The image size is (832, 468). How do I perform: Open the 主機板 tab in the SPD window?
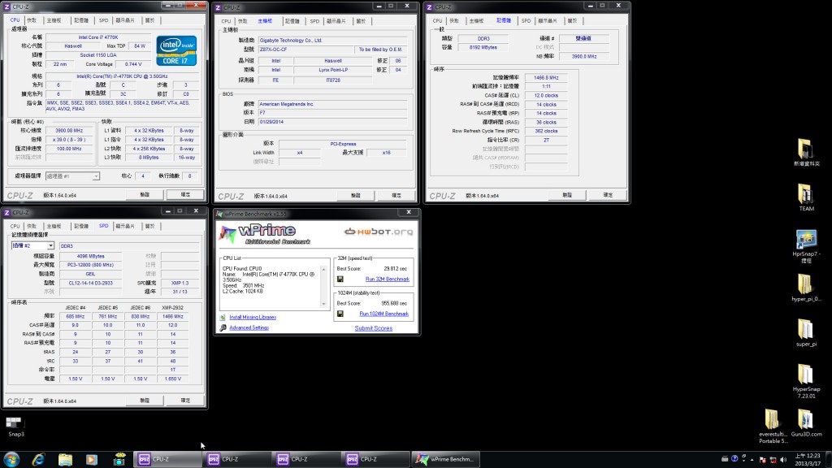point(54,226)
